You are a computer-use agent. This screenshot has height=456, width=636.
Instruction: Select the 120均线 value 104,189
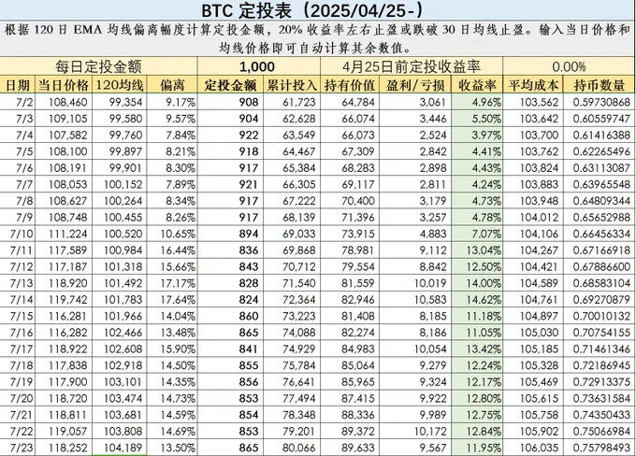[120, 448]
